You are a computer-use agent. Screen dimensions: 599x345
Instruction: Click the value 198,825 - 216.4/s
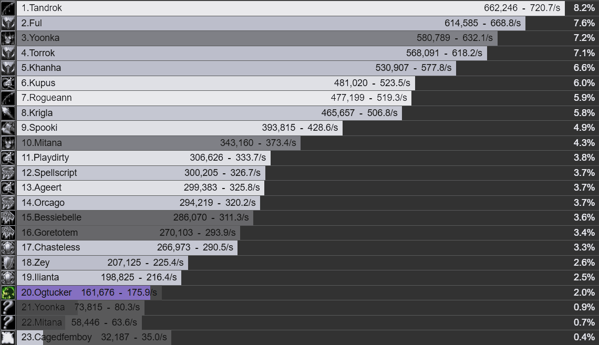(139, 278)
